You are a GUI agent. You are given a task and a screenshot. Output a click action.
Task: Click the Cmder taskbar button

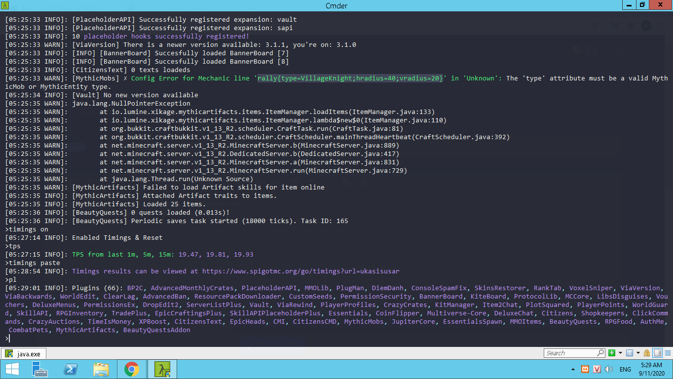162,369
